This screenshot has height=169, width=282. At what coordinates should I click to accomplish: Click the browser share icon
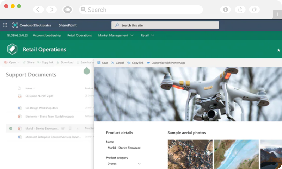tap(240, 10)
